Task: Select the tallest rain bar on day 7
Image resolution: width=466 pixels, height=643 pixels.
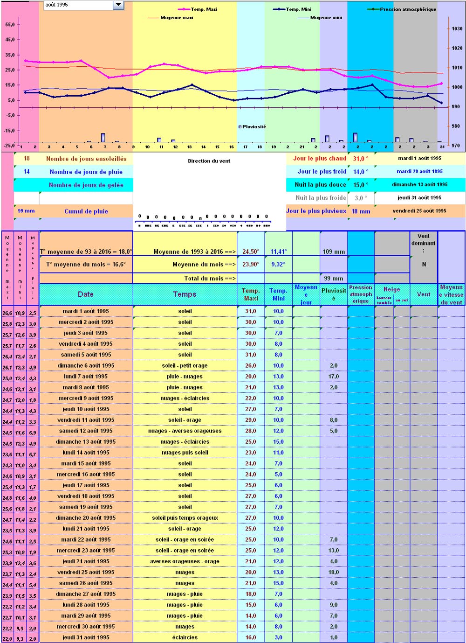Action: [103, 138]
